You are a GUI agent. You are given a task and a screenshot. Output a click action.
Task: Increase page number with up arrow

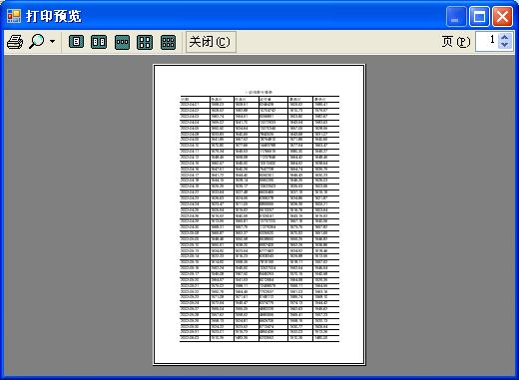(505, 38)
